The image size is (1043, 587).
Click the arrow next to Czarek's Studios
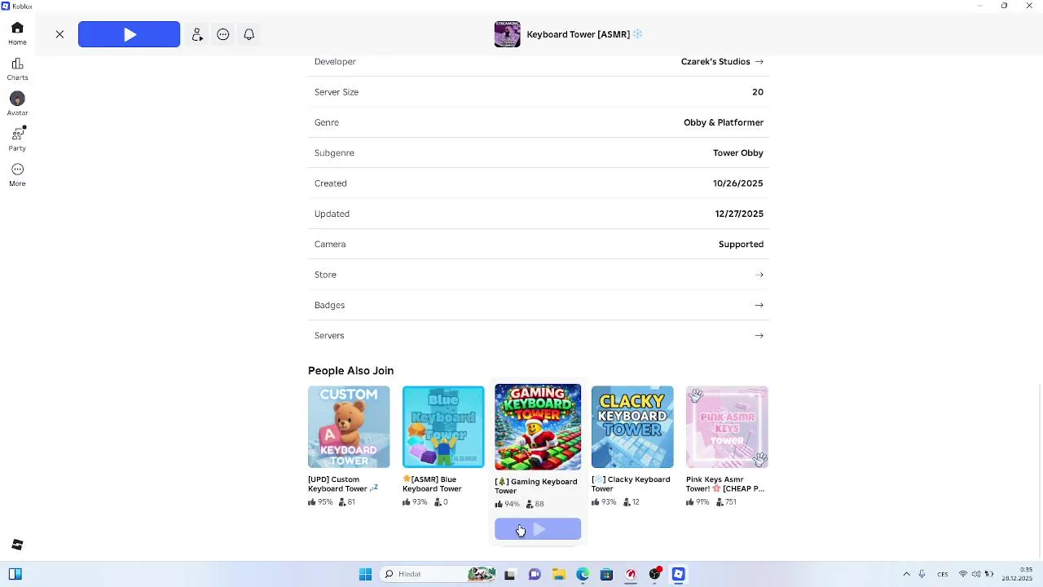(759, 62)
